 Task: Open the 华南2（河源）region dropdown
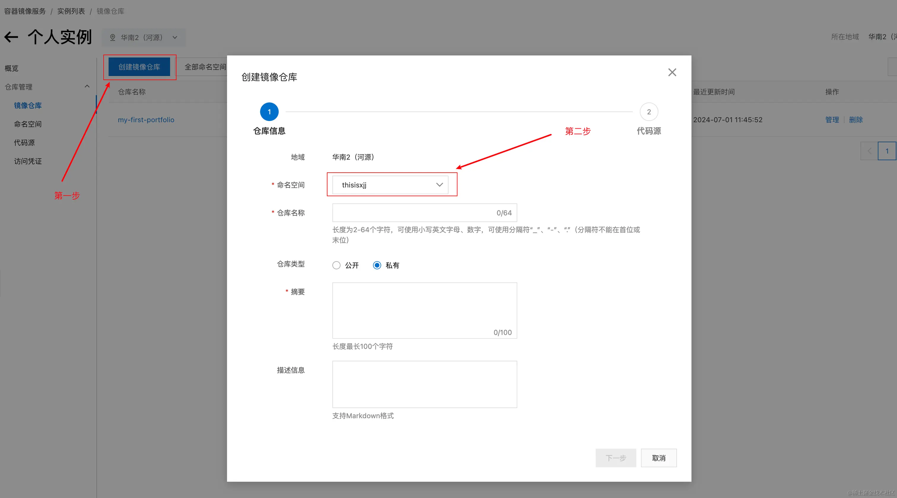144,37
